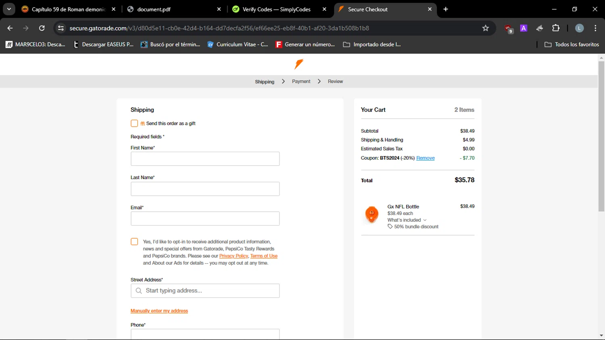
Task: Reload the checkout page
Action: click(x=42, y=28)
